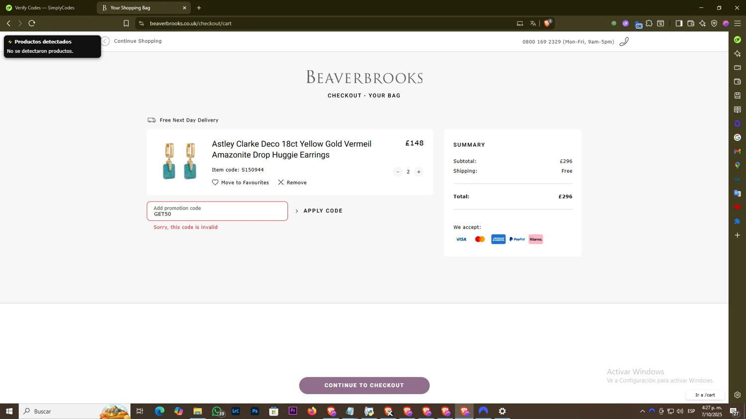Open Astley Clarke earrings product title
This screenshot has height=419, width=746.
point(291,149)
